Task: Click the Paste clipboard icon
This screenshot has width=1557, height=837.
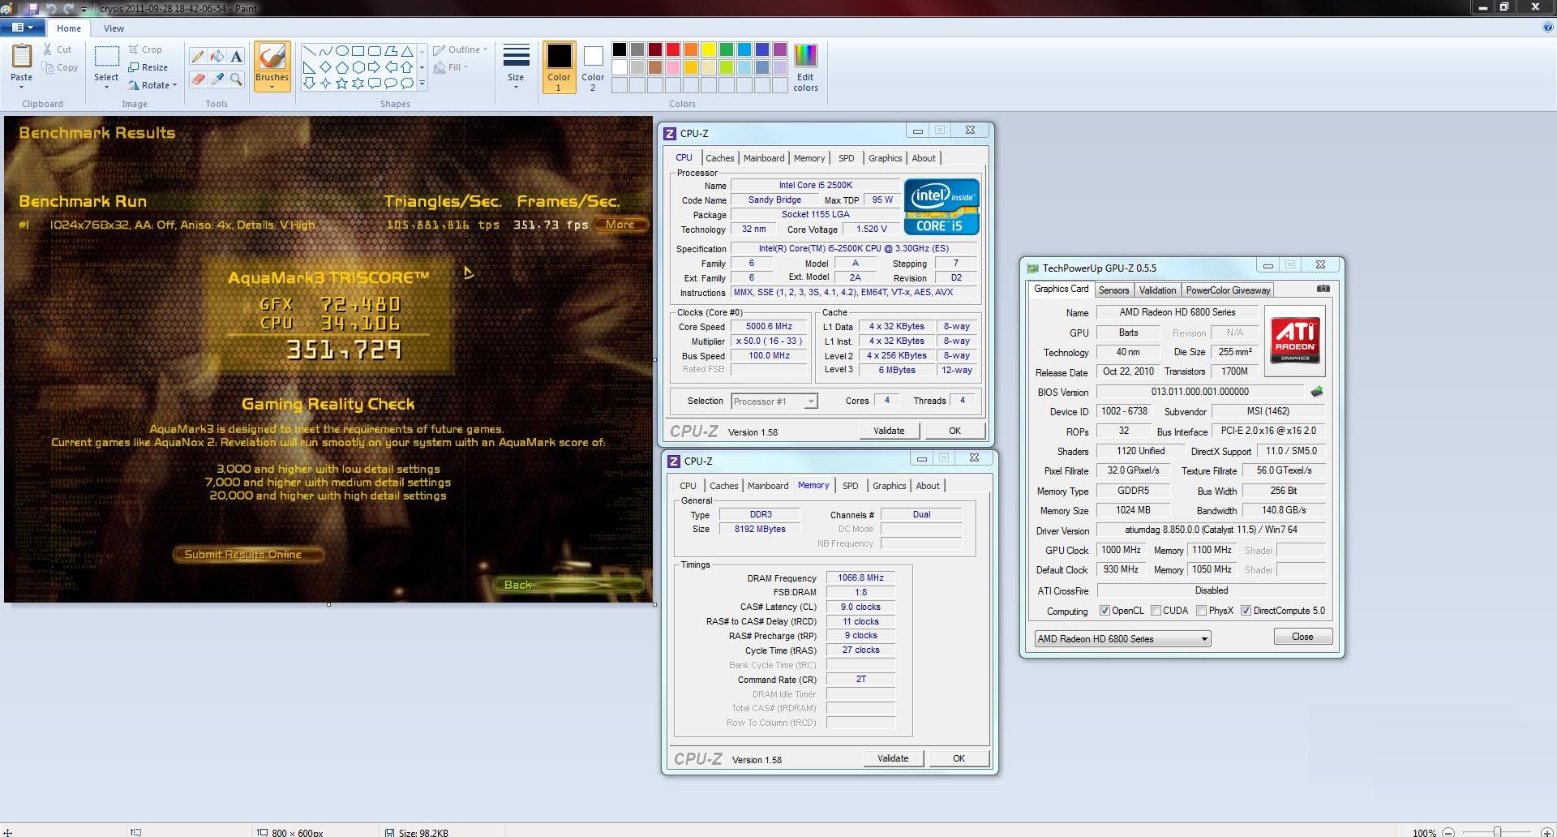Action: (22, 57)
